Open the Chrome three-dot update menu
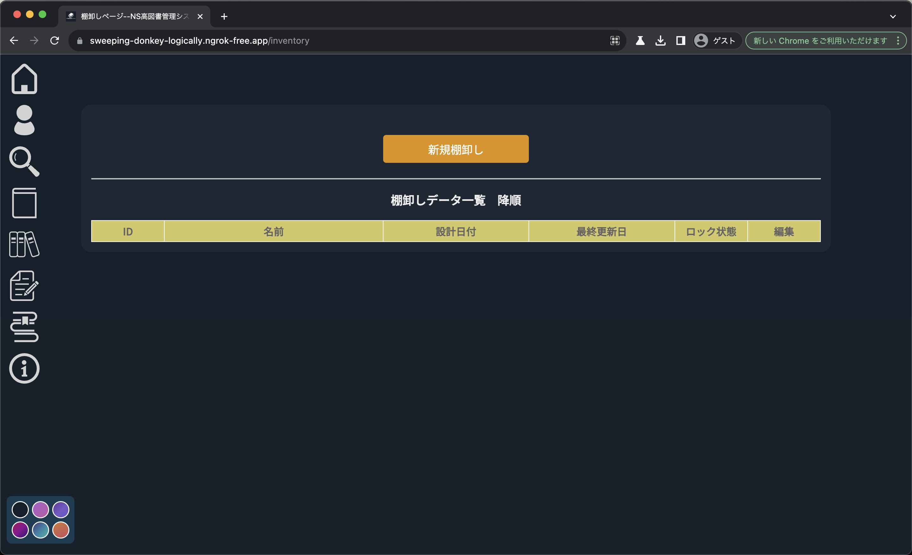The width and height of the screenshot is (912, 555). point(898,41)
